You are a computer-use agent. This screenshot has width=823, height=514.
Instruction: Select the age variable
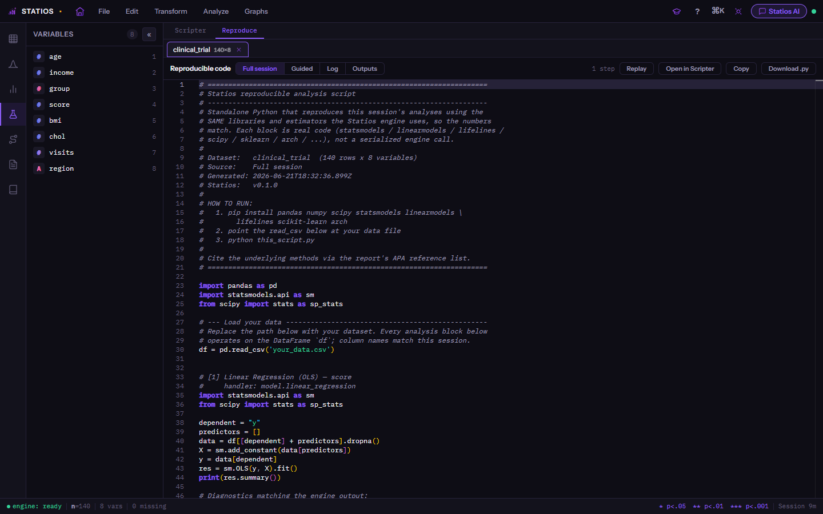pos(95,57)
